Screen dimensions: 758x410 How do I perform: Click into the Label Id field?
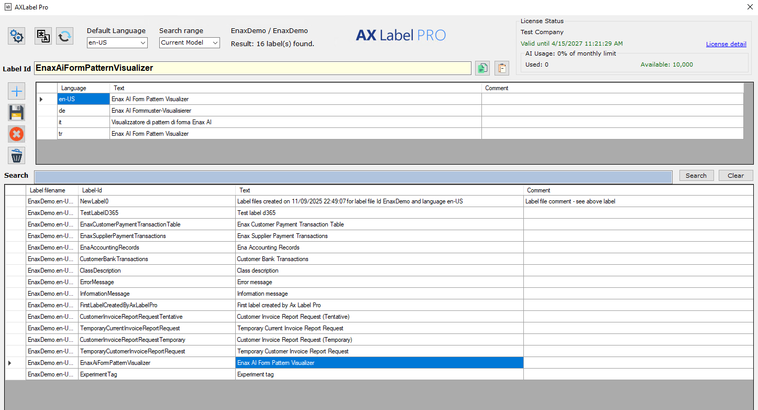pos(252,68)
